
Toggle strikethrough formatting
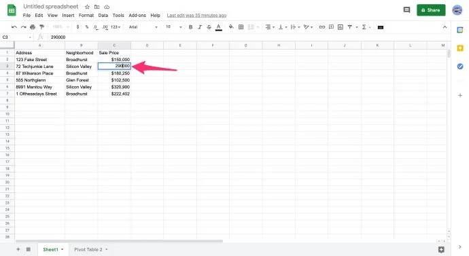(209, 27)
